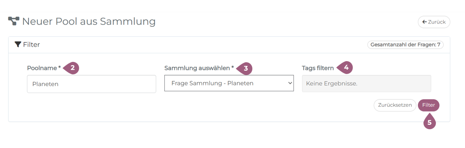This screenshot has width=465, height=148.
Task: Go back with the Zurück button
Action: point(434,22)
